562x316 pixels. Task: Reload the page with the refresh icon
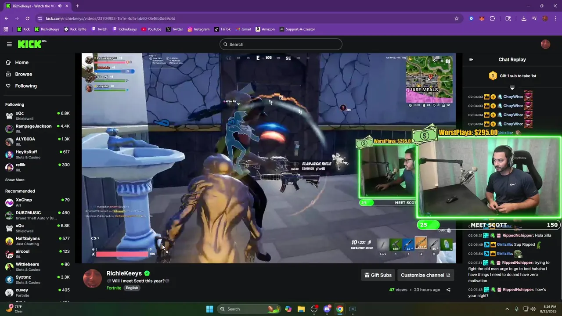point(27,18)
